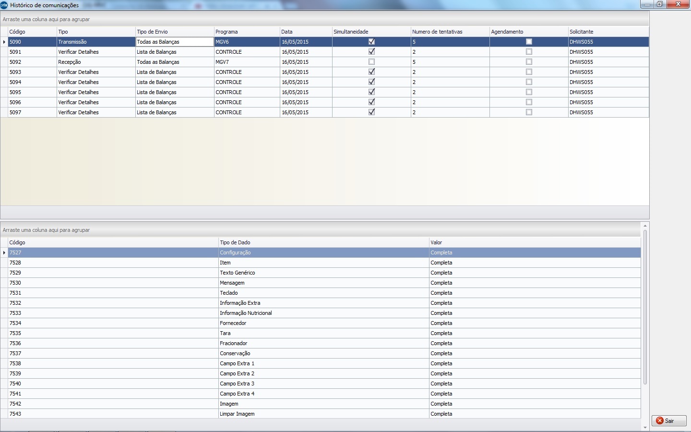Click the lower grid scroll down arrow
This screenshot has width=691, height=432.
pos(645,427)
